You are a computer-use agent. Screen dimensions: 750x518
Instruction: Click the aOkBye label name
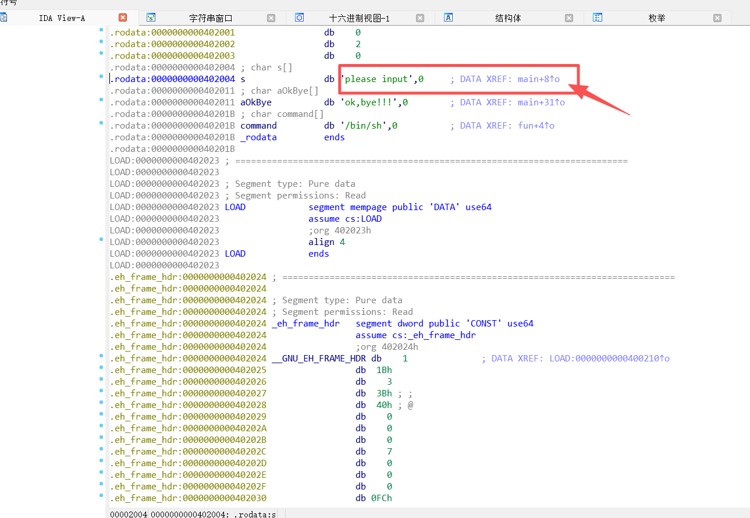pos(256,102)
